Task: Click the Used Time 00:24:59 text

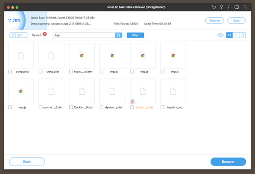Action: (x=157, y=24)
